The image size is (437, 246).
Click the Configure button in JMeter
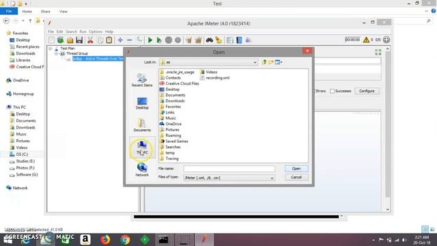367,91
